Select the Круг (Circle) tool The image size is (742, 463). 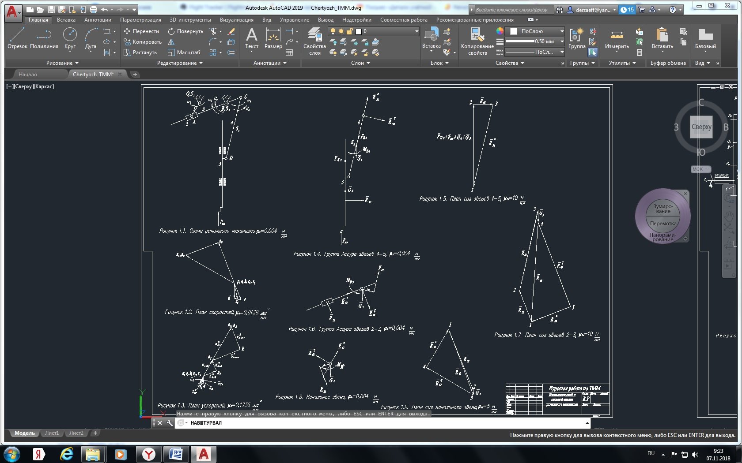point(70,38)
